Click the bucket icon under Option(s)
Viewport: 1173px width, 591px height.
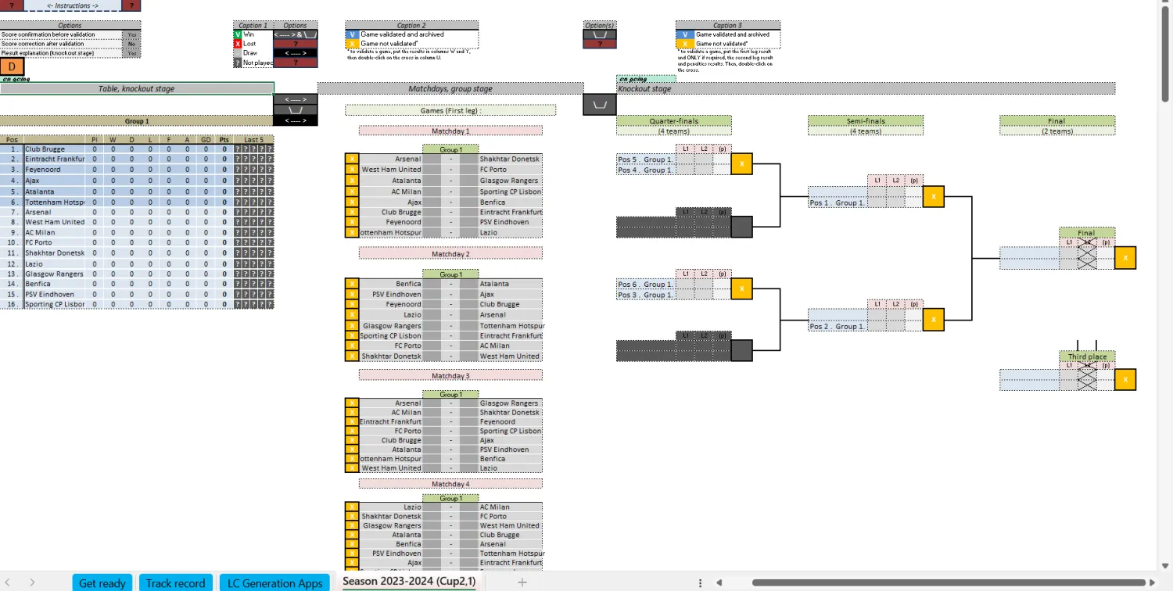[x=599, y=34]
